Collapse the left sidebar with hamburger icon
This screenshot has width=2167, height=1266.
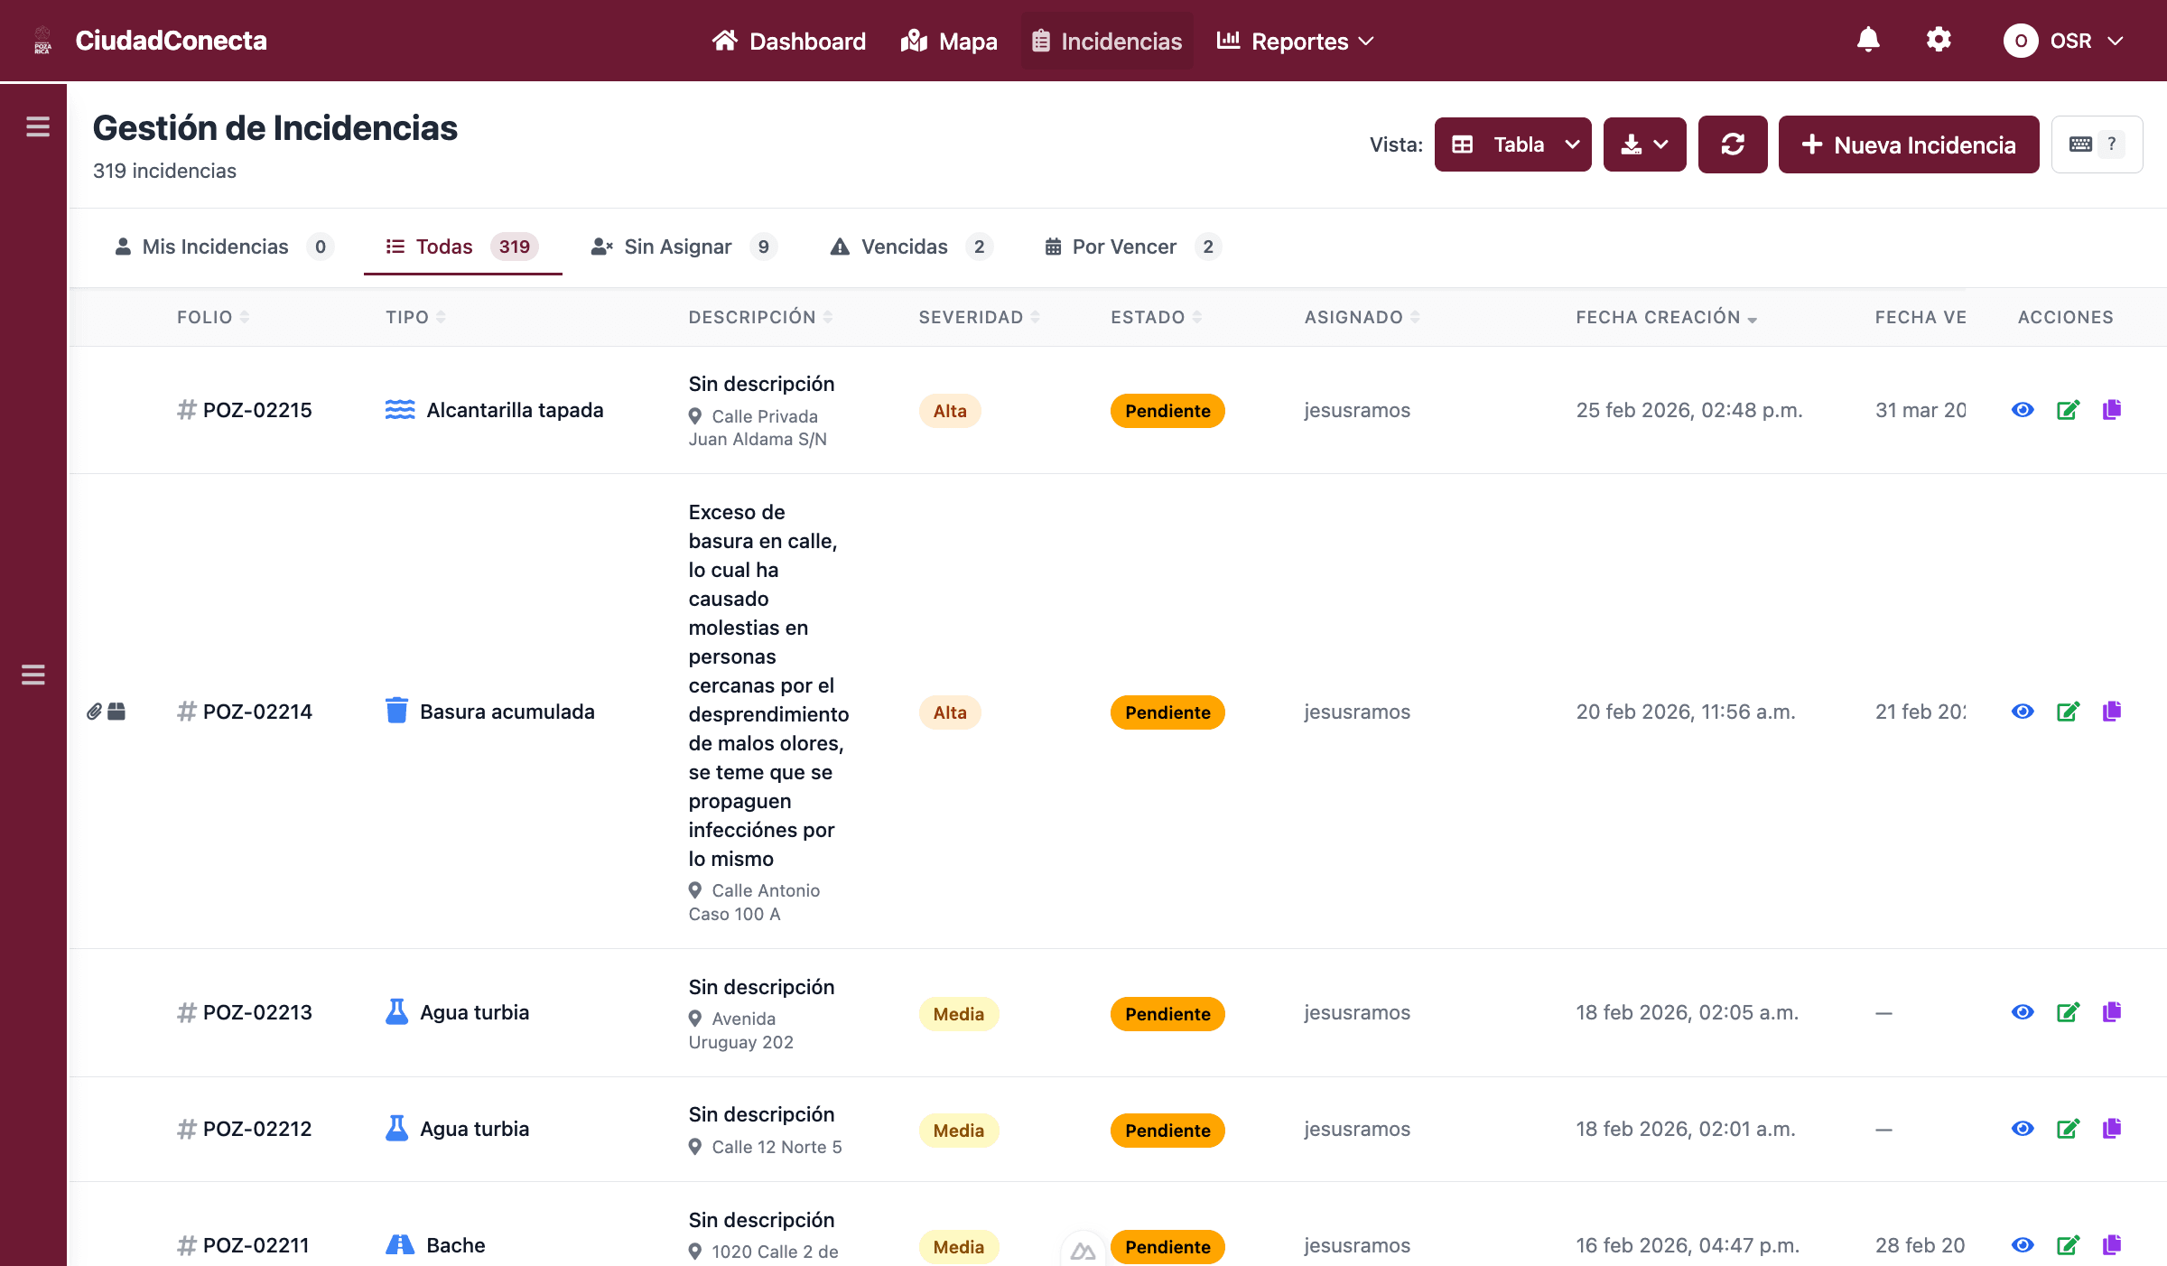point(38,127)
